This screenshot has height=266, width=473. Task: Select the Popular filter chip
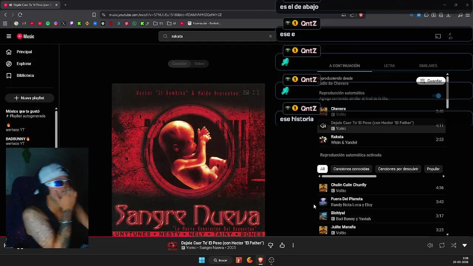[x=433, y=169]
